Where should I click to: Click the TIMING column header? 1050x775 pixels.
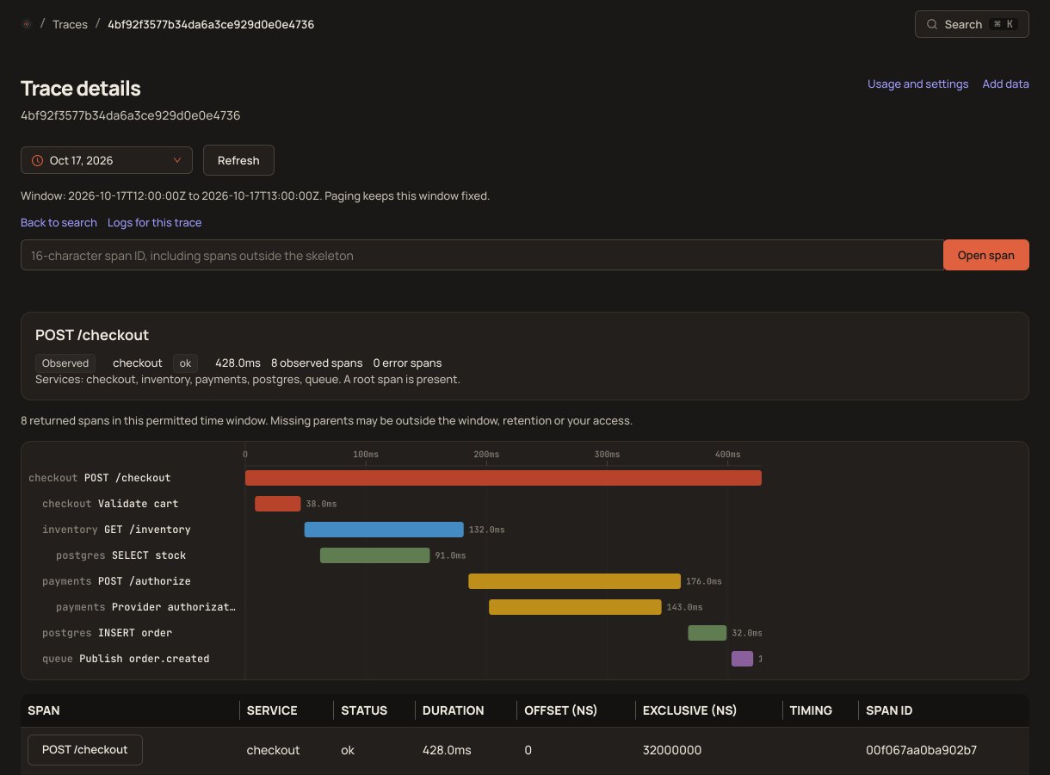811,710
